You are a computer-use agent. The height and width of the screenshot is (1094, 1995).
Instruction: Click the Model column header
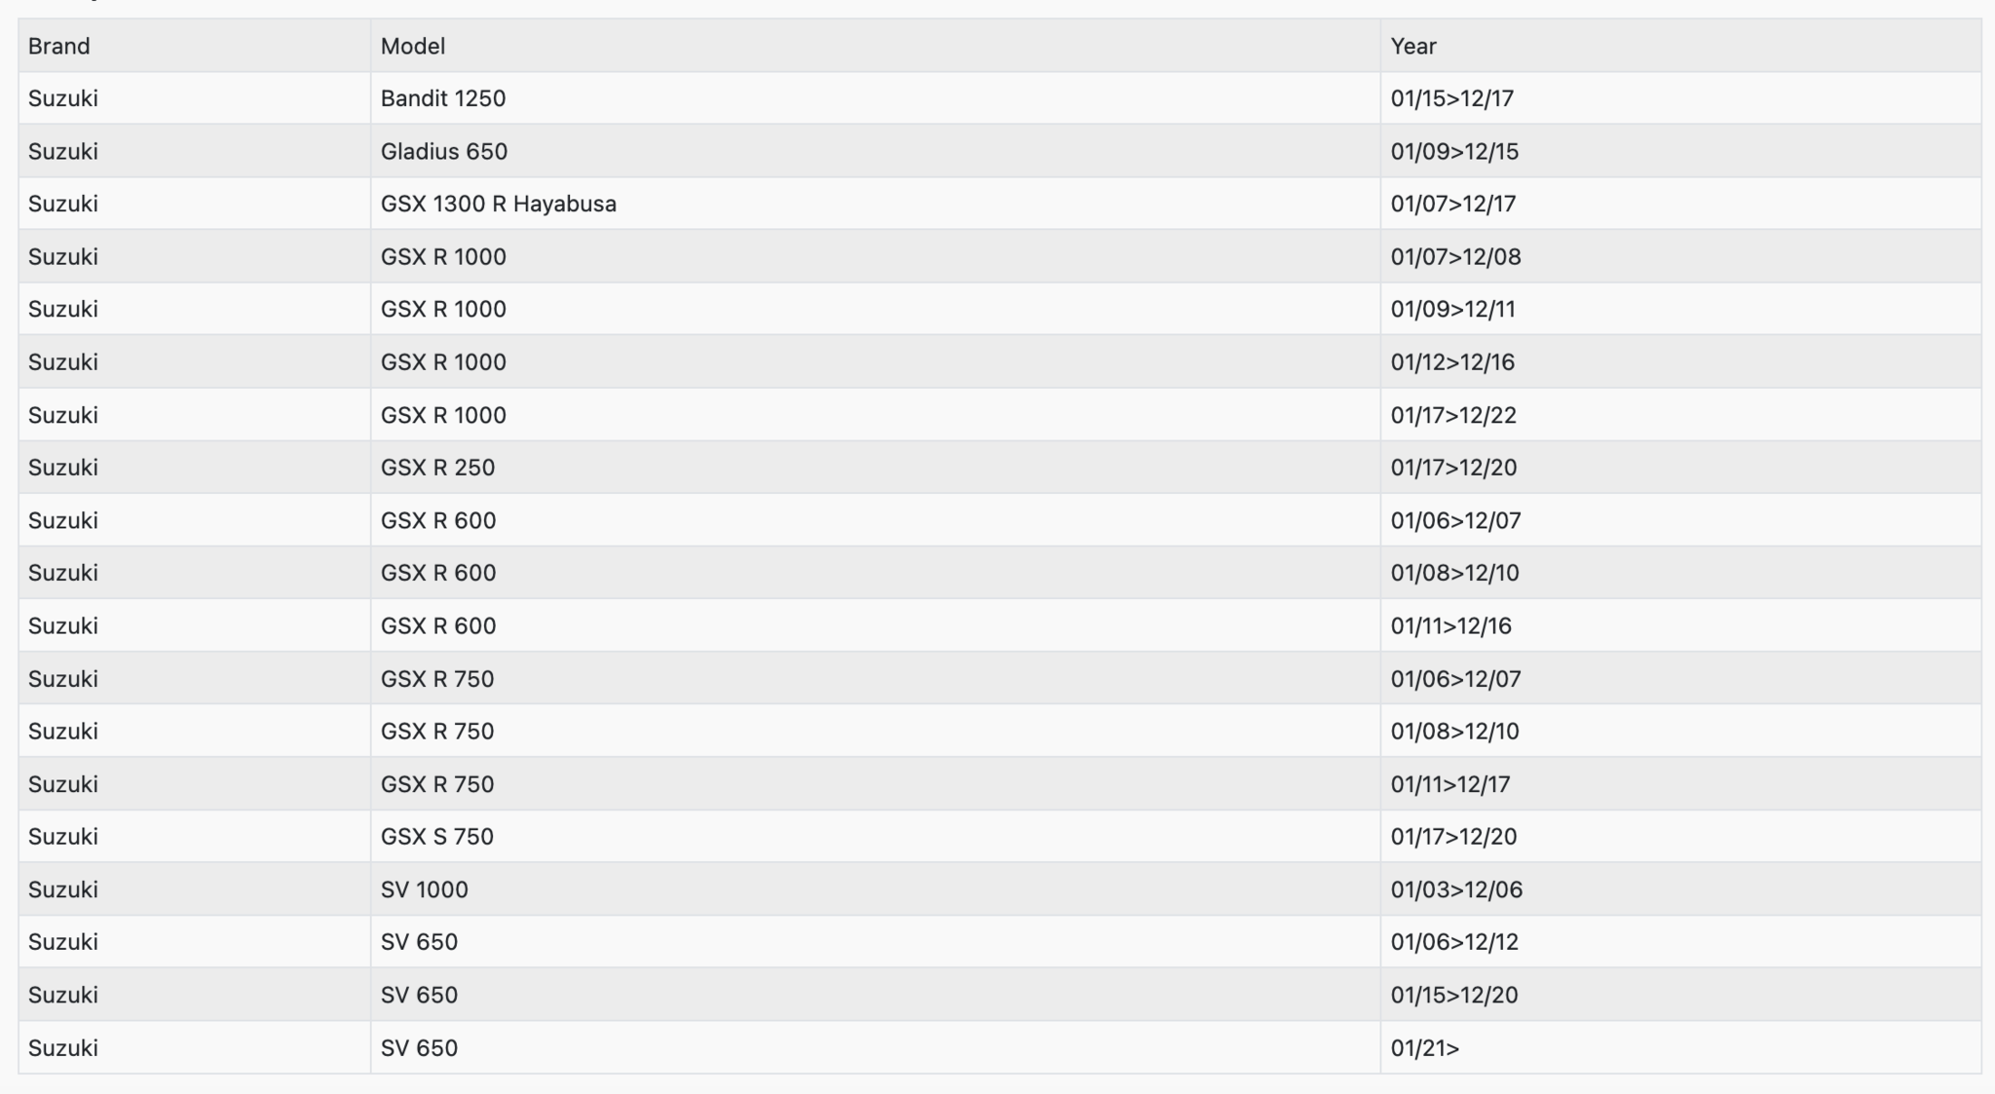click(413, 46)
